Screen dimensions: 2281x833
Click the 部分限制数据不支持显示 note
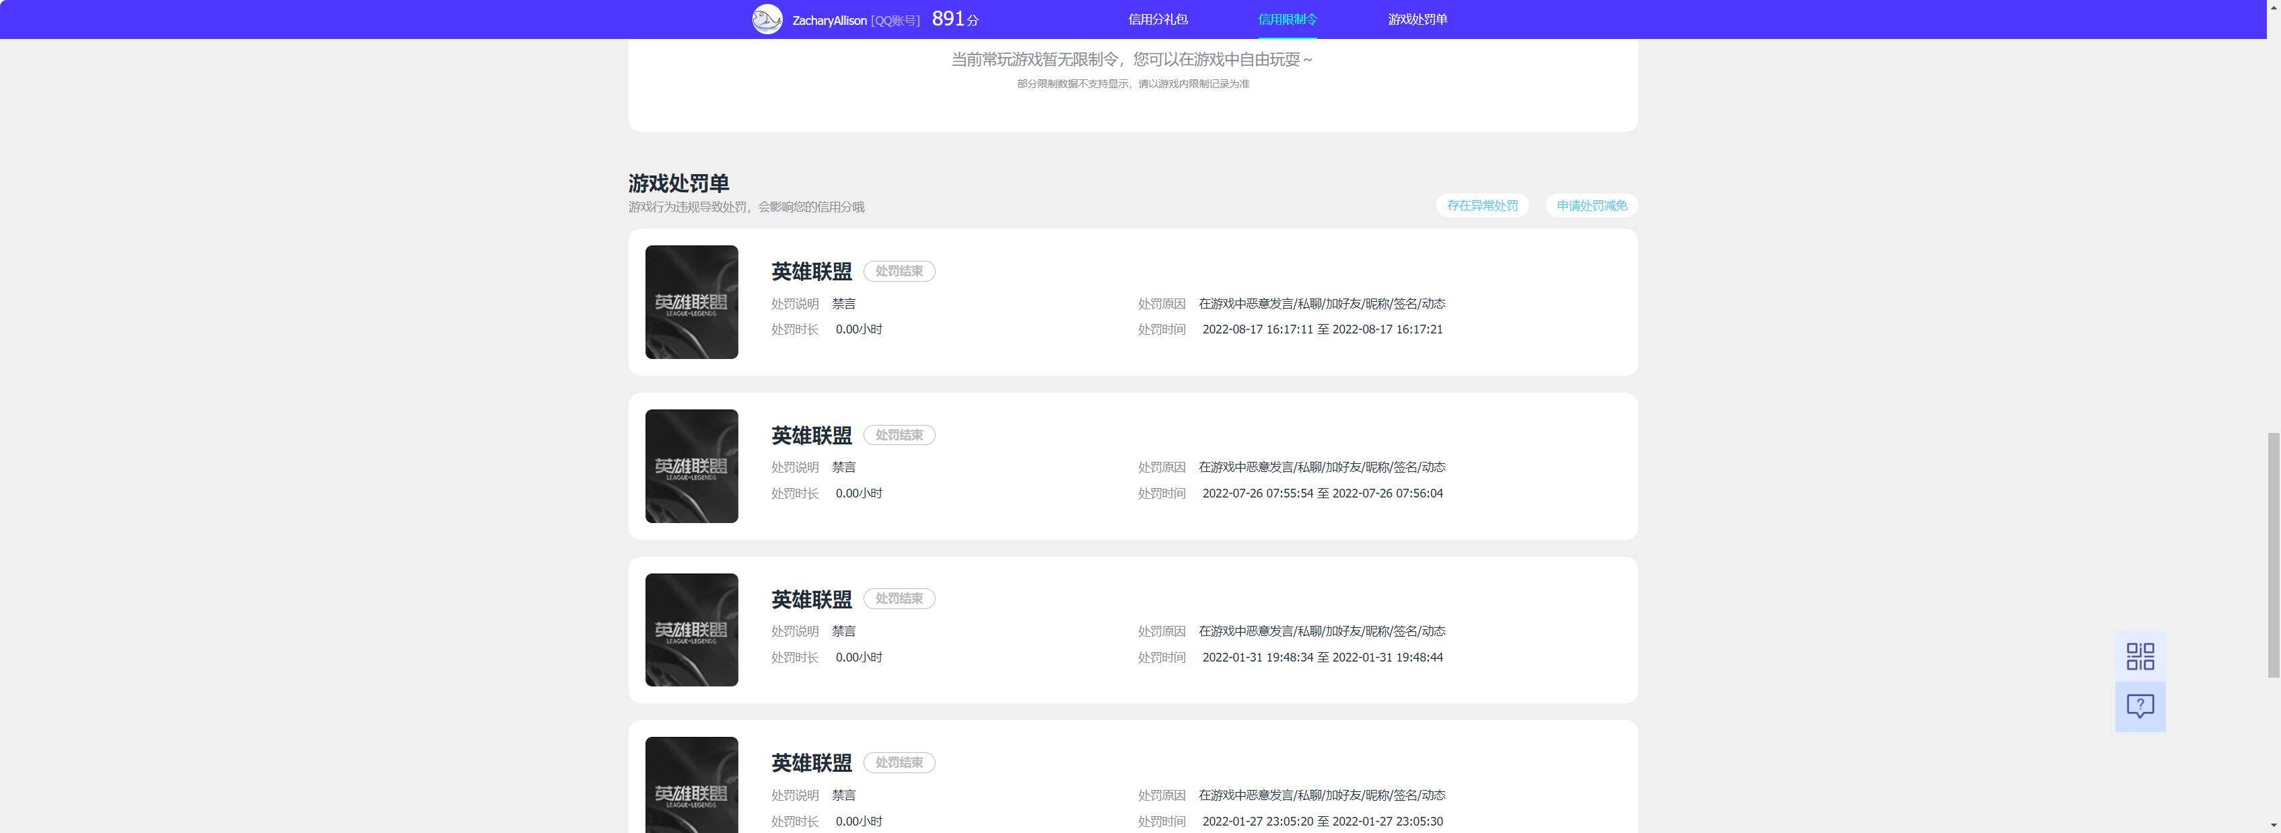[1133, 84]
